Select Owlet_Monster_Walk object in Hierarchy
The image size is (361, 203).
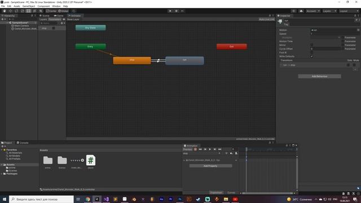click(25, 29)
